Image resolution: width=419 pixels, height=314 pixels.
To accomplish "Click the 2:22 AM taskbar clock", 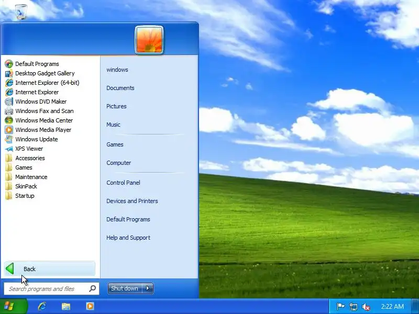I will (x=392, y=307).
